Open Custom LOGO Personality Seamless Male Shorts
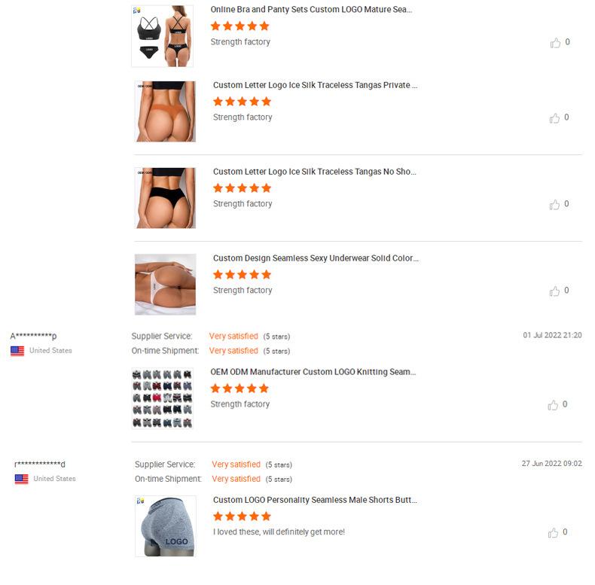This screenshot has width=595, height=585. point(315,500)
